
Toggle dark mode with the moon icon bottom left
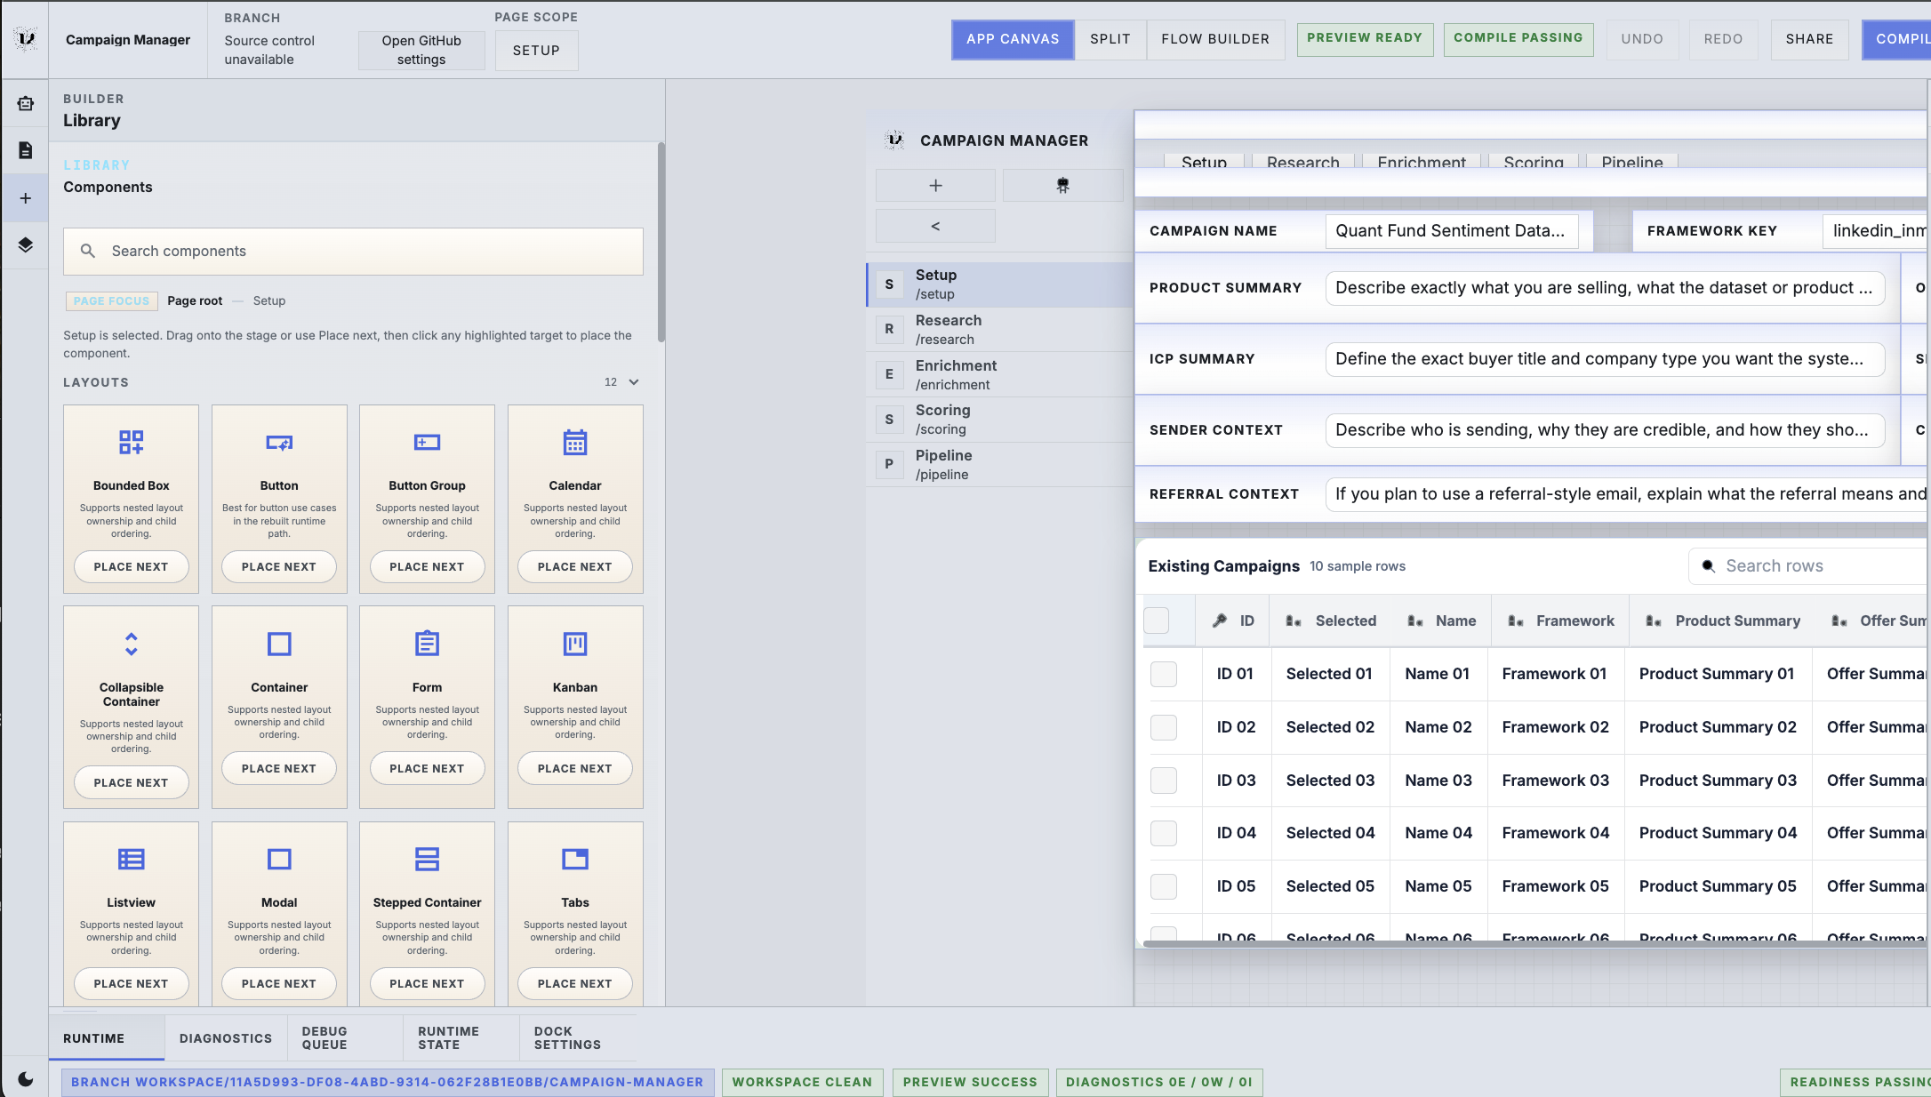pyautogui.click(x=25, y=1079)
